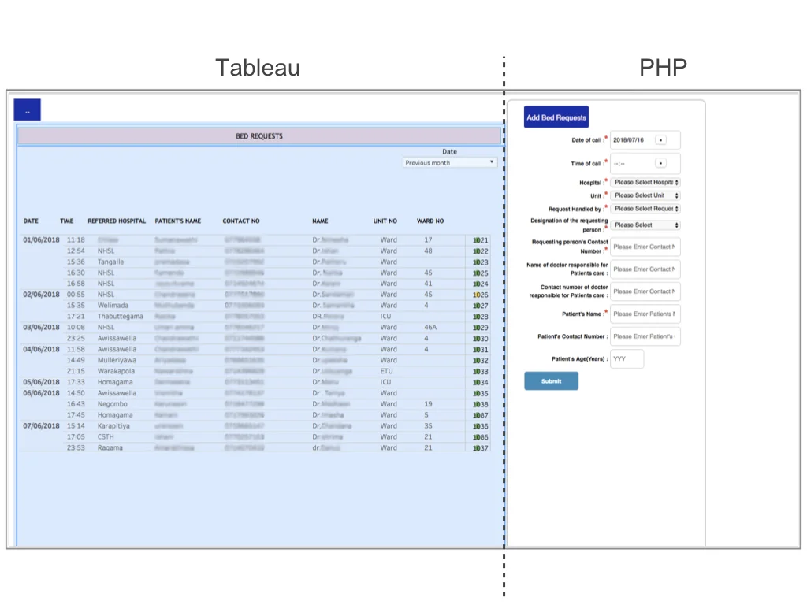Image resolution: width=807 pixels, height=605 pixels.
Task: Click the record number 1086
Action: [x=480, y=437]
